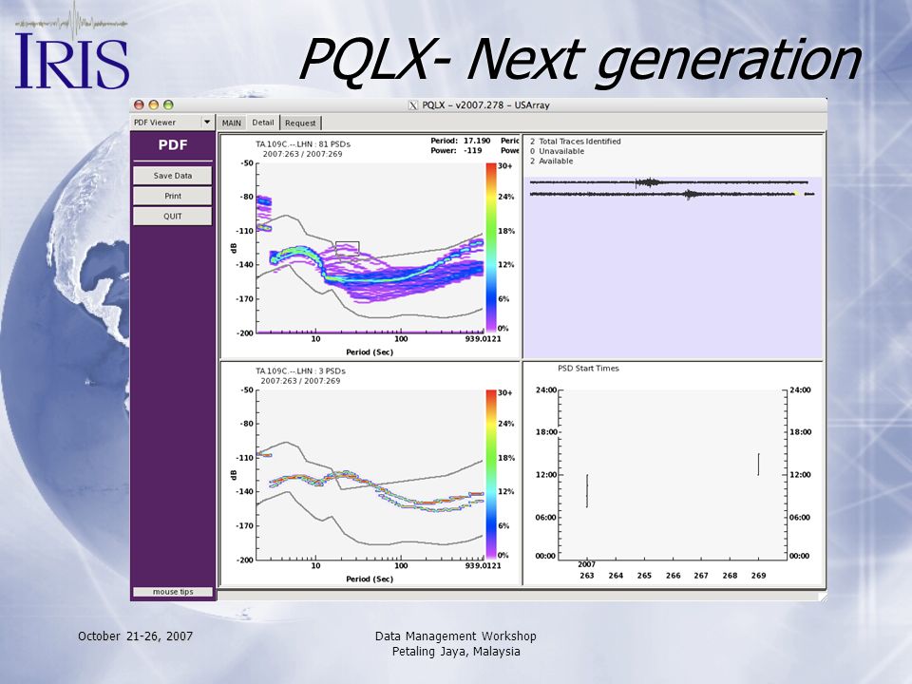Image resolution: width=912 pixels, height=684 pixels.
Task: Click the first seismic trace waveform
Action: pos(669,182)
